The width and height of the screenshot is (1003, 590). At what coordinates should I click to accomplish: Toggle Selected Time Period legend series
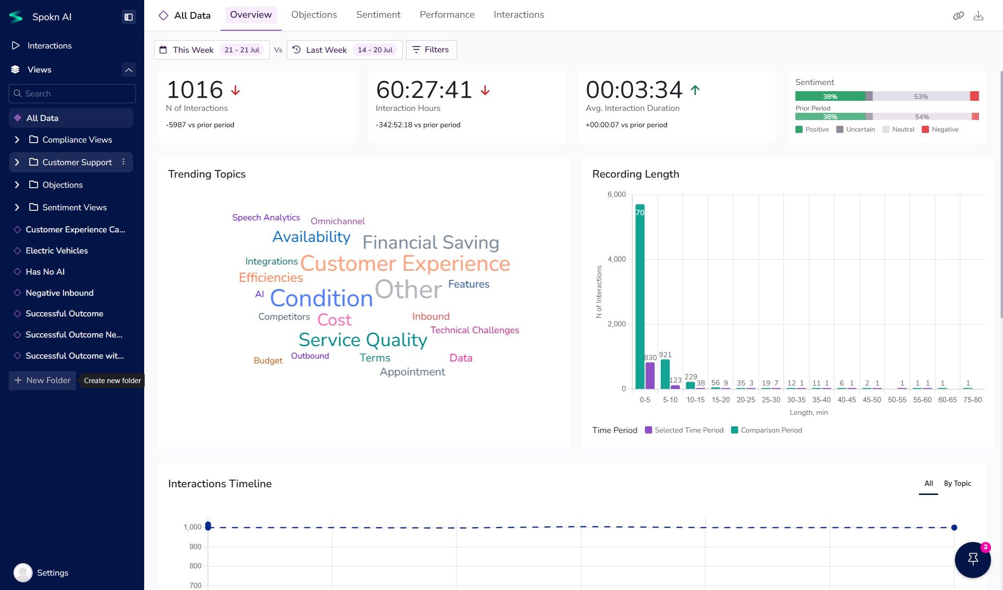[x=684, y=430]
